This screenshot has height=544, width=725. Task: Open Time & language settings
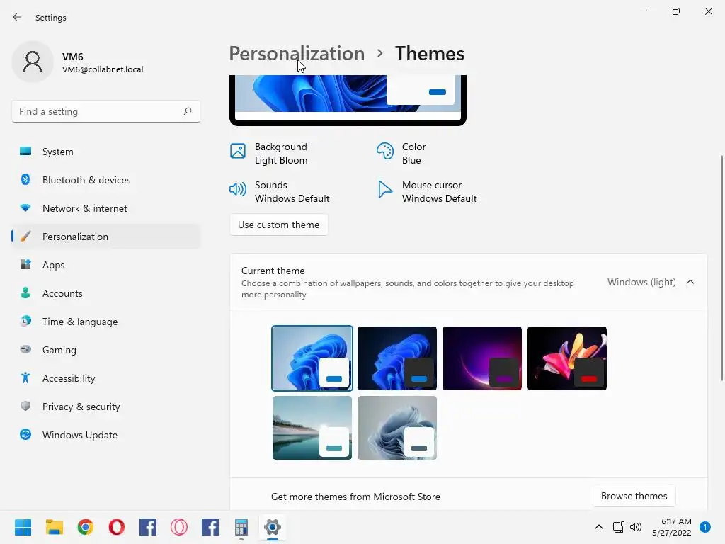pos(106,322)
